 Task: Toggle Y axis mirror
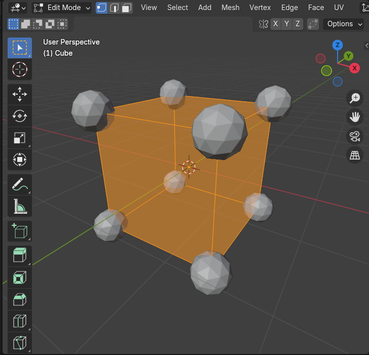pyautogui.click(x=286, y=24)
